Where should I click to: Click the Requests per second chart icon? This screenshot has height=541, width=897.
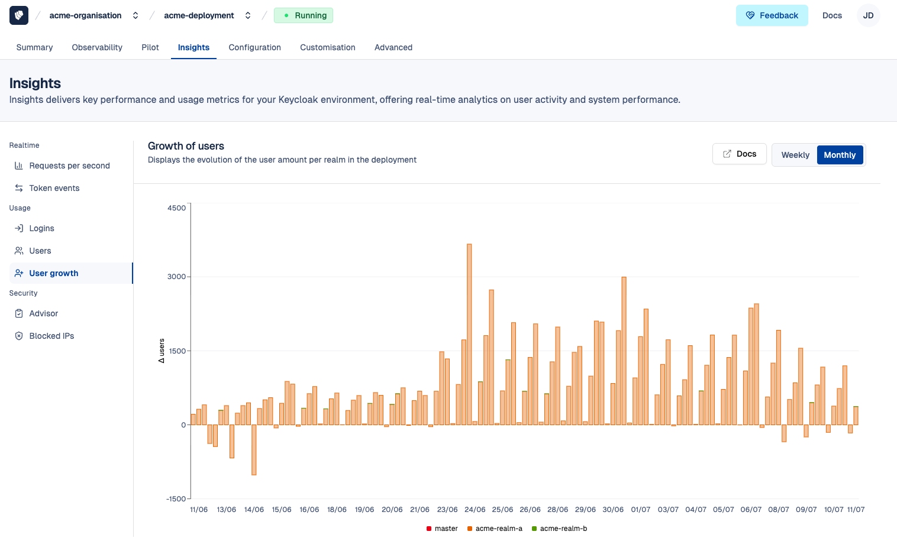coord(19,166)
